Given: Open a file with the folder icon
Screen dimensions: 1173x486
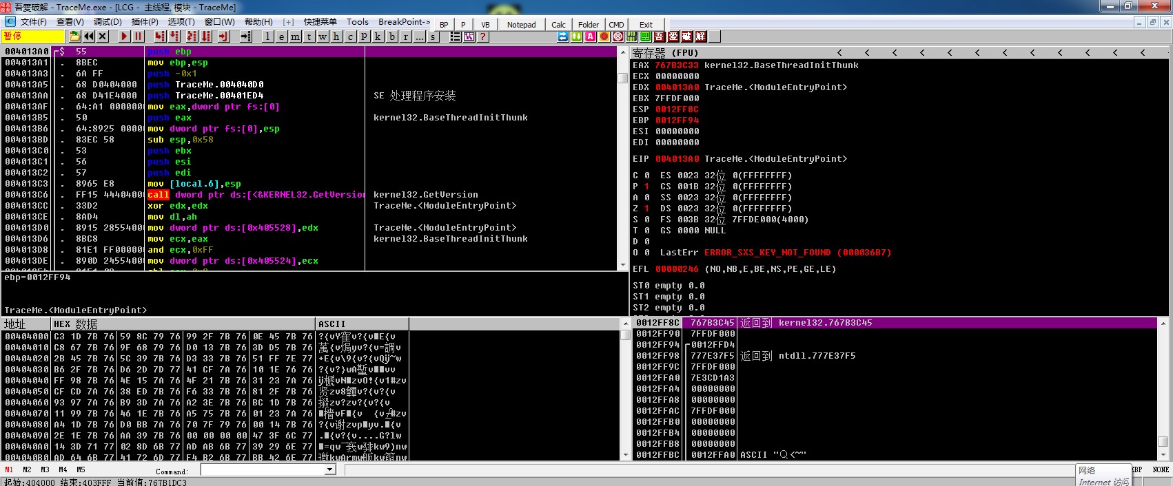Looking at the screenshot, I should [74, 36].
